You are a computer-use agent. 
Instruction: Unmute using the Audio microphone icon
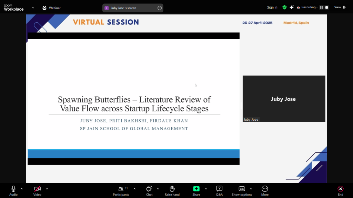click(x=13, y=189)
